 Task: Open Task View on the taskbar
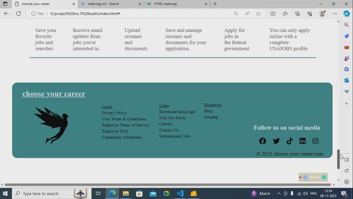click(98, 193)
